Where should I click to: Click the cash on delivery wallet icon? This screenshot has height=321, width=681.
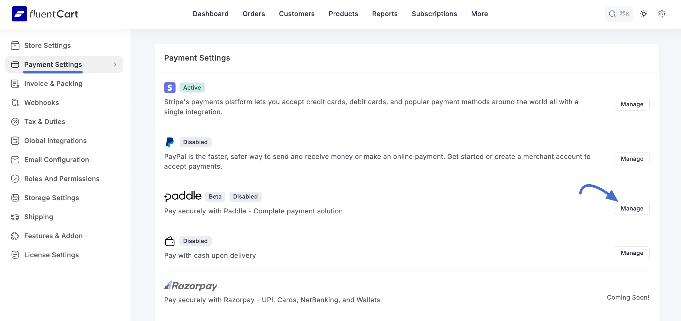(170, 241)
